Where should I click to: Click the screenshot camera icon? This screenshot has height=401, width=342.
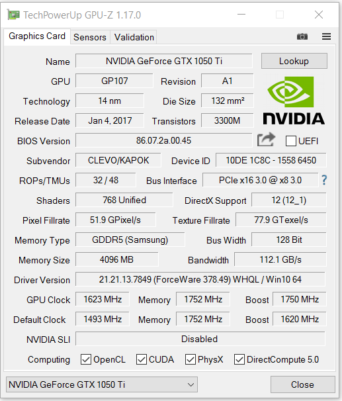click(x=302, y=36)
